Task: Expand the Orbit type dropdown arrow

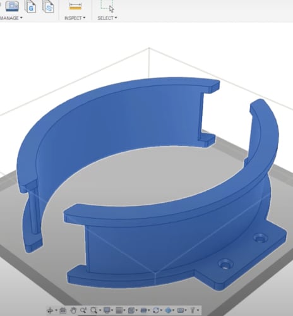Action: click(56, 310)
